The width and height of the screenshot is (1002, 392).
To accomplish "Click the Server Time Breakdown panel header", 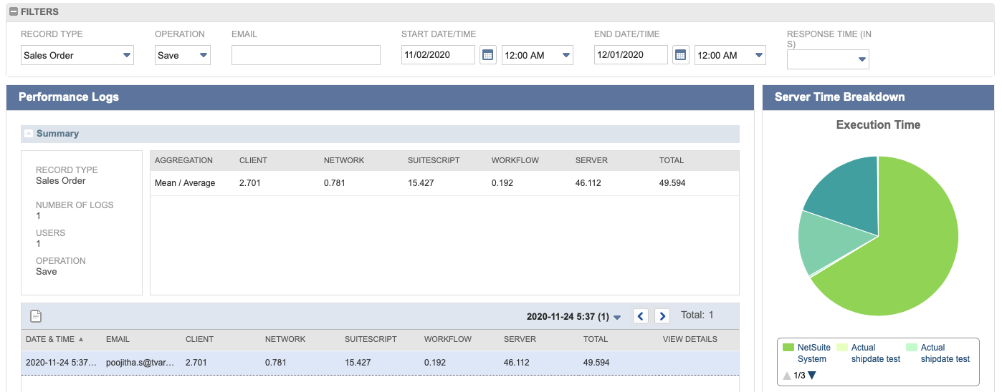I will pos(879,97).
